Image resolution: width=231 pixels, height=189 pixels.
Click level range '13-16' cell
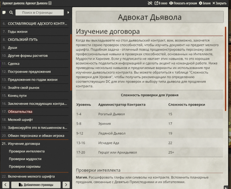81,143
